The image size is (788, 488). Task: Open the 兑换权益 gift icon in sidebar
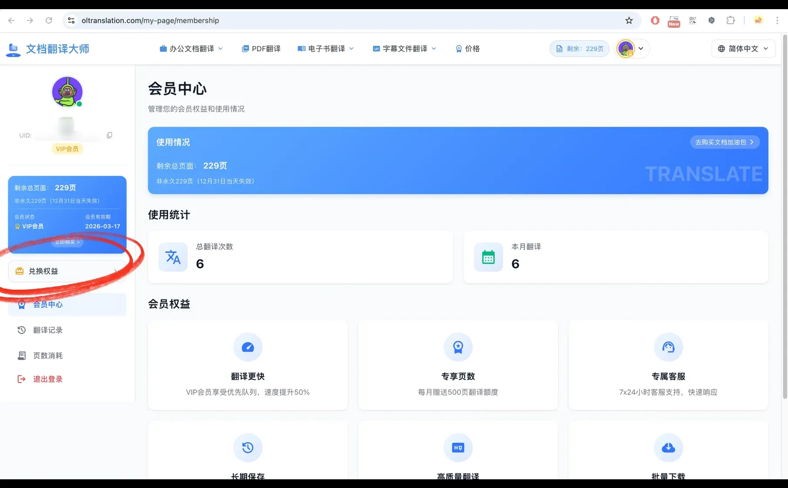(19, 271)
